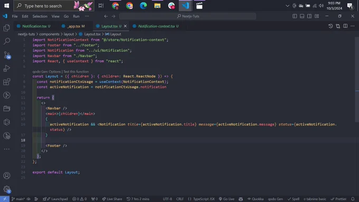Open the Extensions view

7,82
